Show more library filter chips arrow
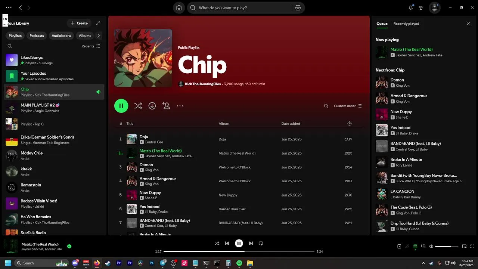The height and width of the screenshot is (269, 478). point(99,36)
